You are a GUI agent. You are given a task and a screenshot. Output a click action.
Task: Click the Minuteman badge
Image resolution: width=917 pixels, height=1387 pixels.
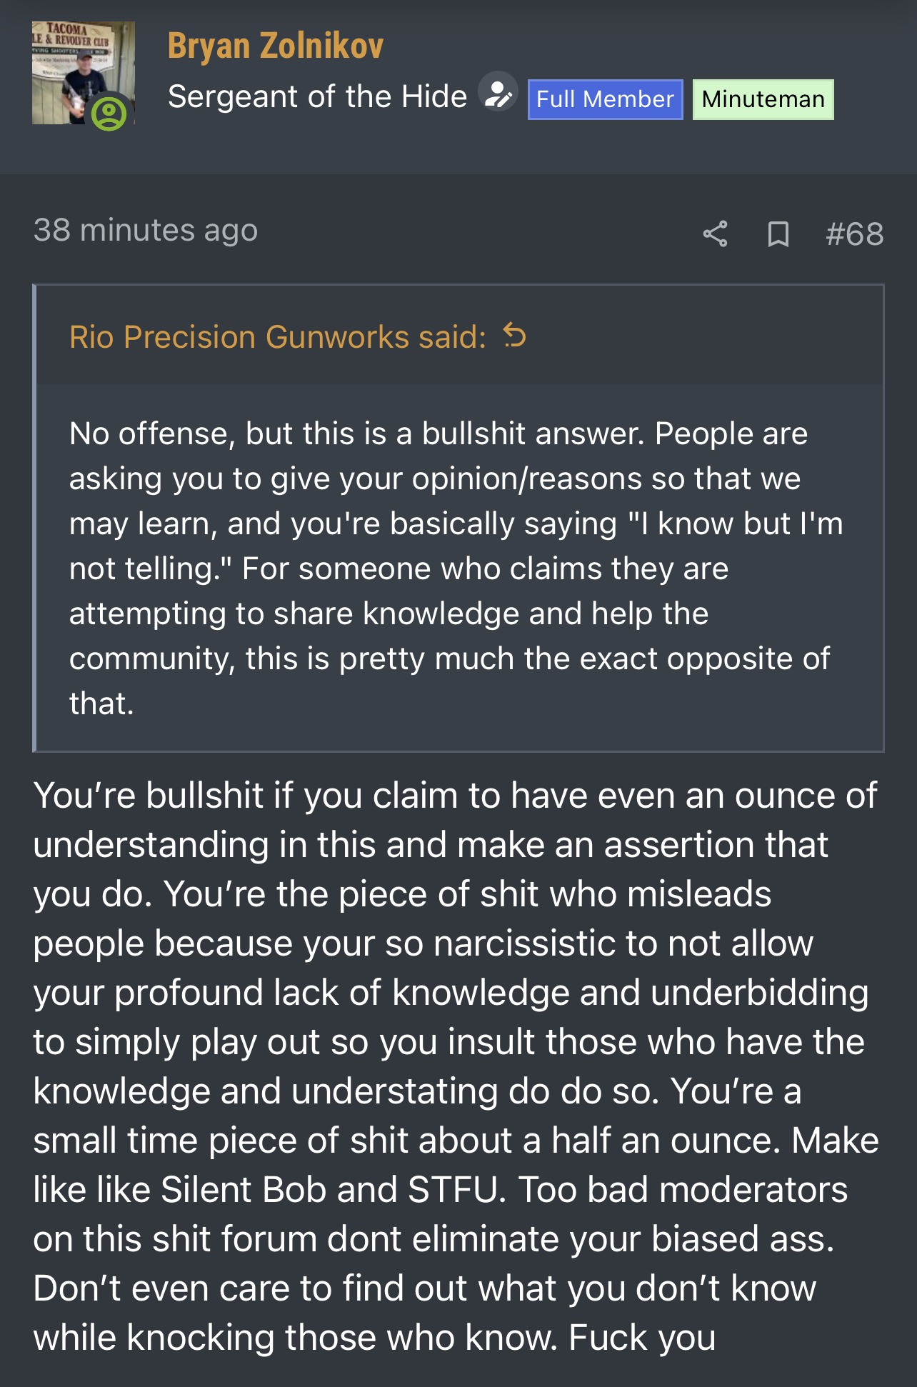coord(763,99)
